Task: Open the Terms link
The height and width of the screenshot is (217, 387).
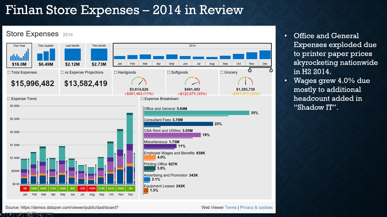Action: pos(231,208)
